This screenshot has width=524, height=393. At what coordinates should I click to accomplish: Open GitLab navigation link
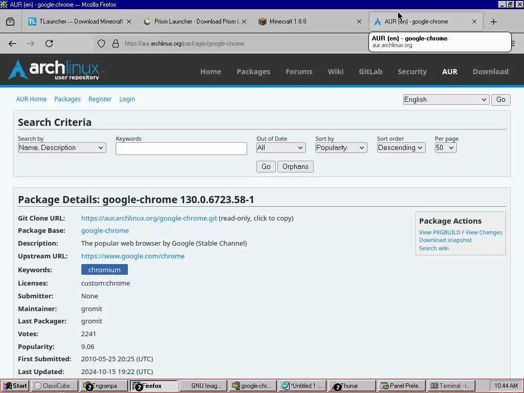point(370,72)
